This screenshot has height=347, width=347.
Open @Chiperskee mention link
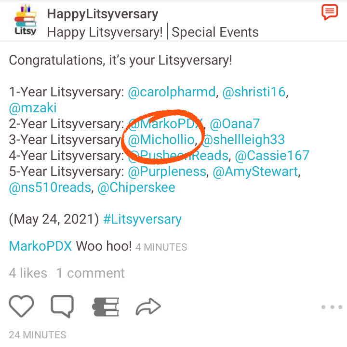[x=136, y=187]
